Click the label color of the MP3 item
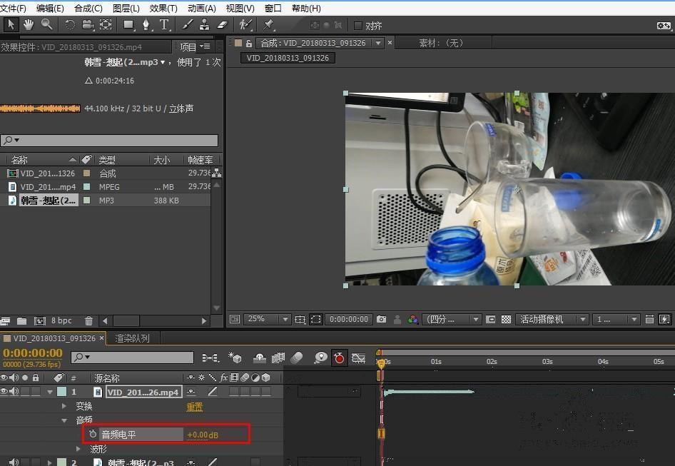Image resolution: width=675 pixels, height=466 pixels. (x=86, y=201)
